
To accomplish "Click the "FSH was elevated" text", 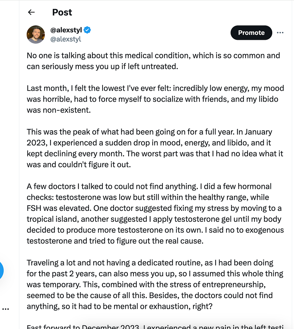I will tap(54, 208).
